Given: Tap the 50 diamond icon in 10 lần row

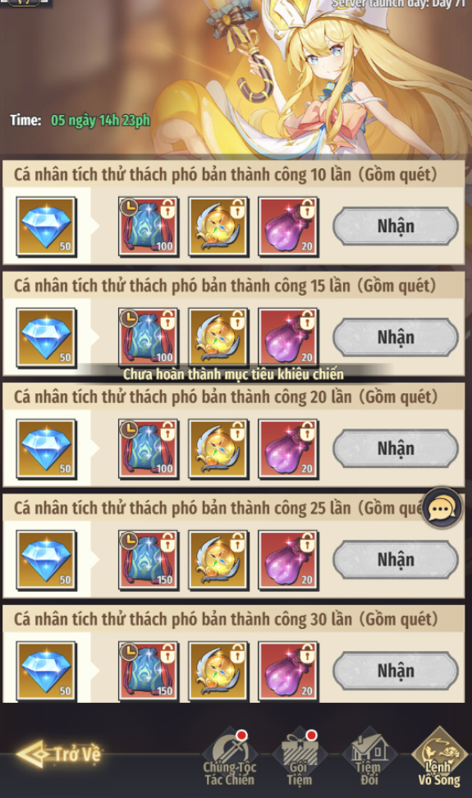Looking at the screenshot, I should point(46,227).
